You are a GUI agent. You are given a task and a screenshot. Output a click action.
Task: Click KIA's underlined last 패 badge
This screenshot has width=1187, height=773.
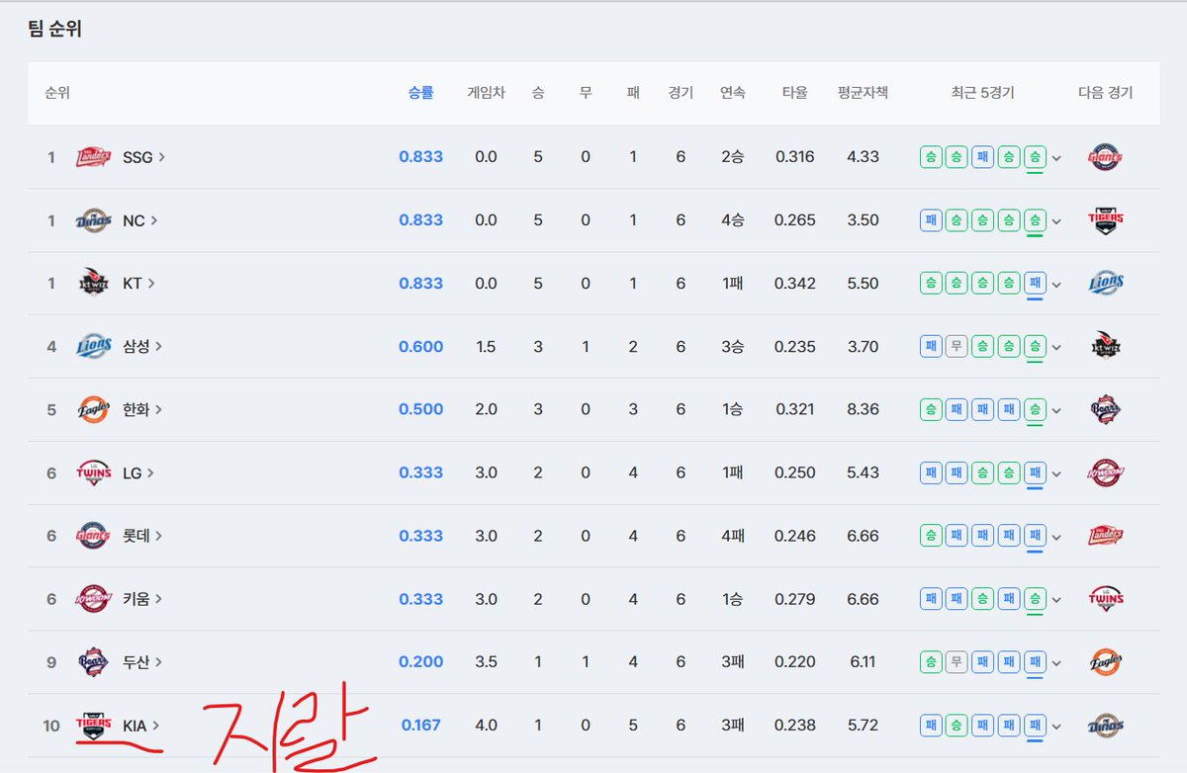pos(1035,726)
